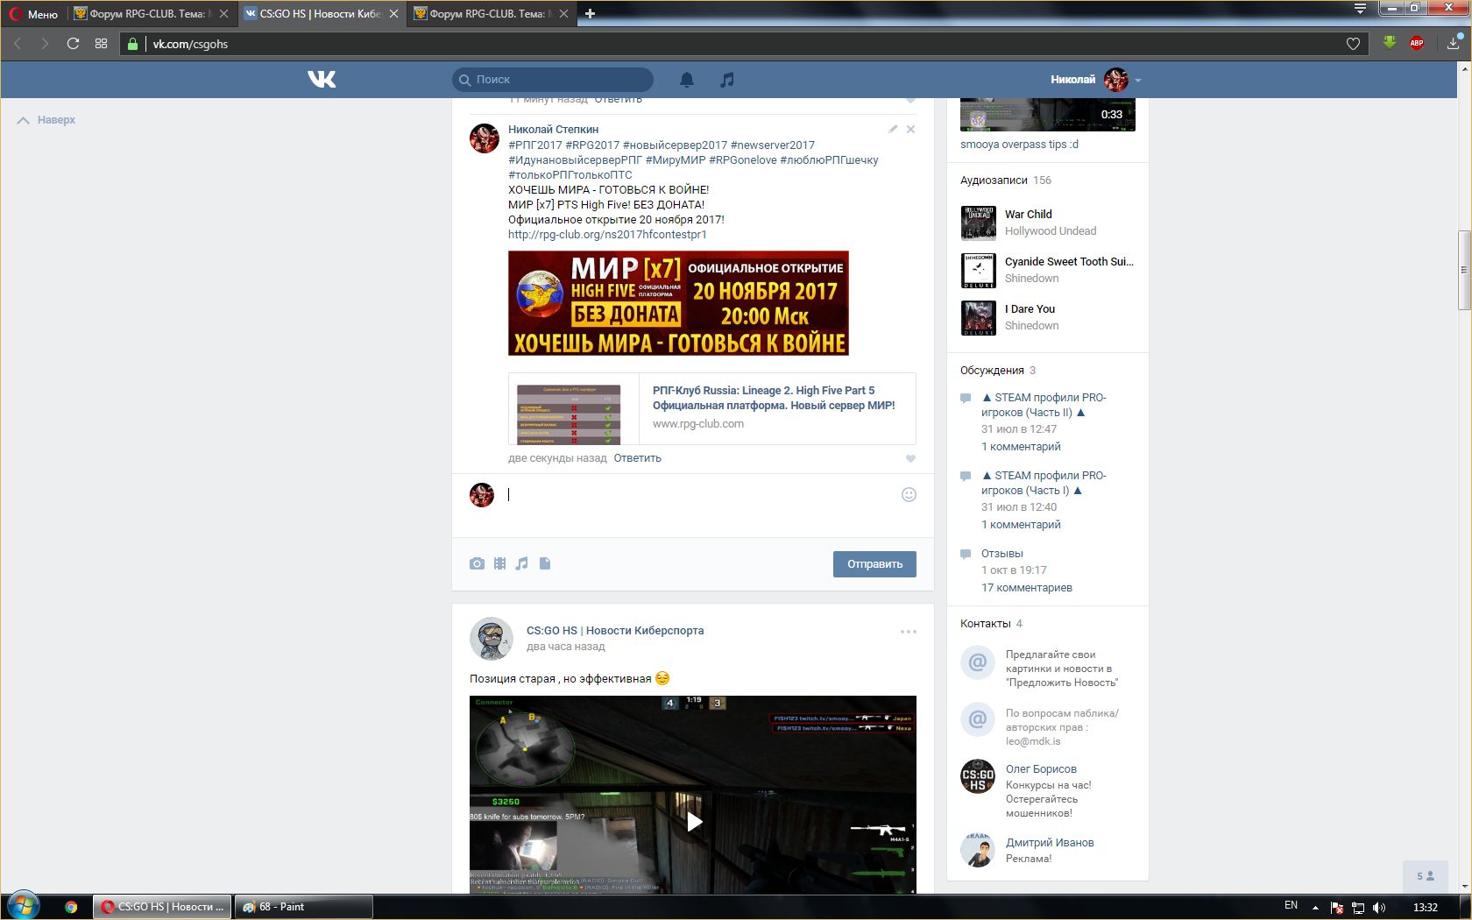The height and width of the screenshot is (920, 1472).
Task: Open browser downloads icon
Action: pyautogui.click(x=1454, y=43)
